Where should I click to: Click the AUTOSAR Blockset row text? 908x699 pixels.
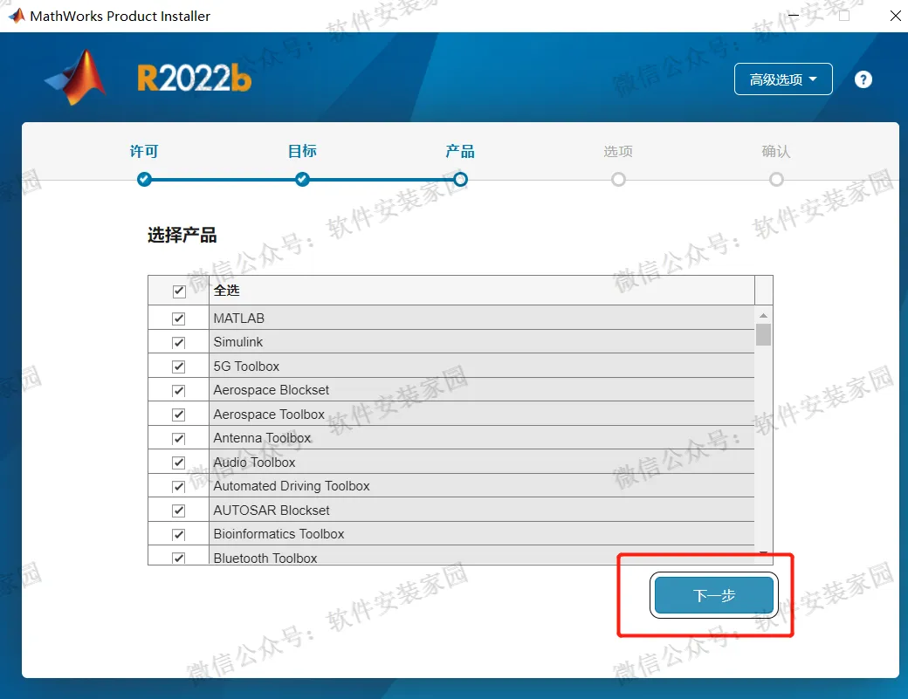click(271, 511)
